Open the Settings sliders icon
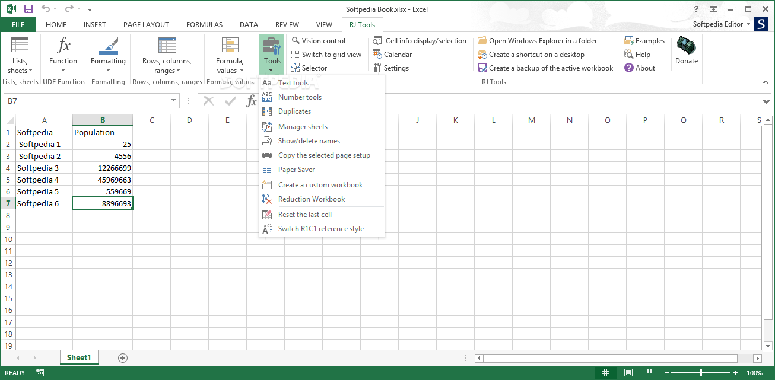Screen dimensions: 775x380 point(377,68)
